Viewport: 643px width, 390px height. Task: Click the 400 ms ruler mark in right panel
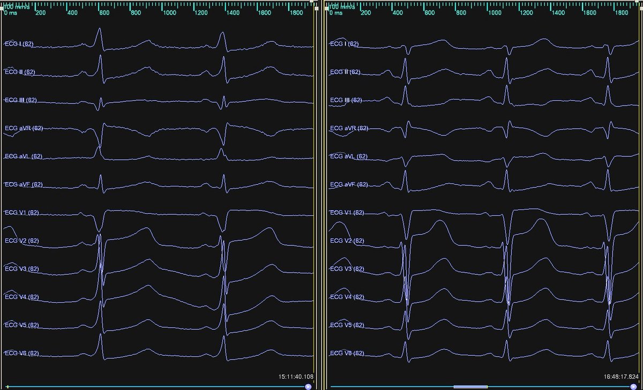pos(398,12)
